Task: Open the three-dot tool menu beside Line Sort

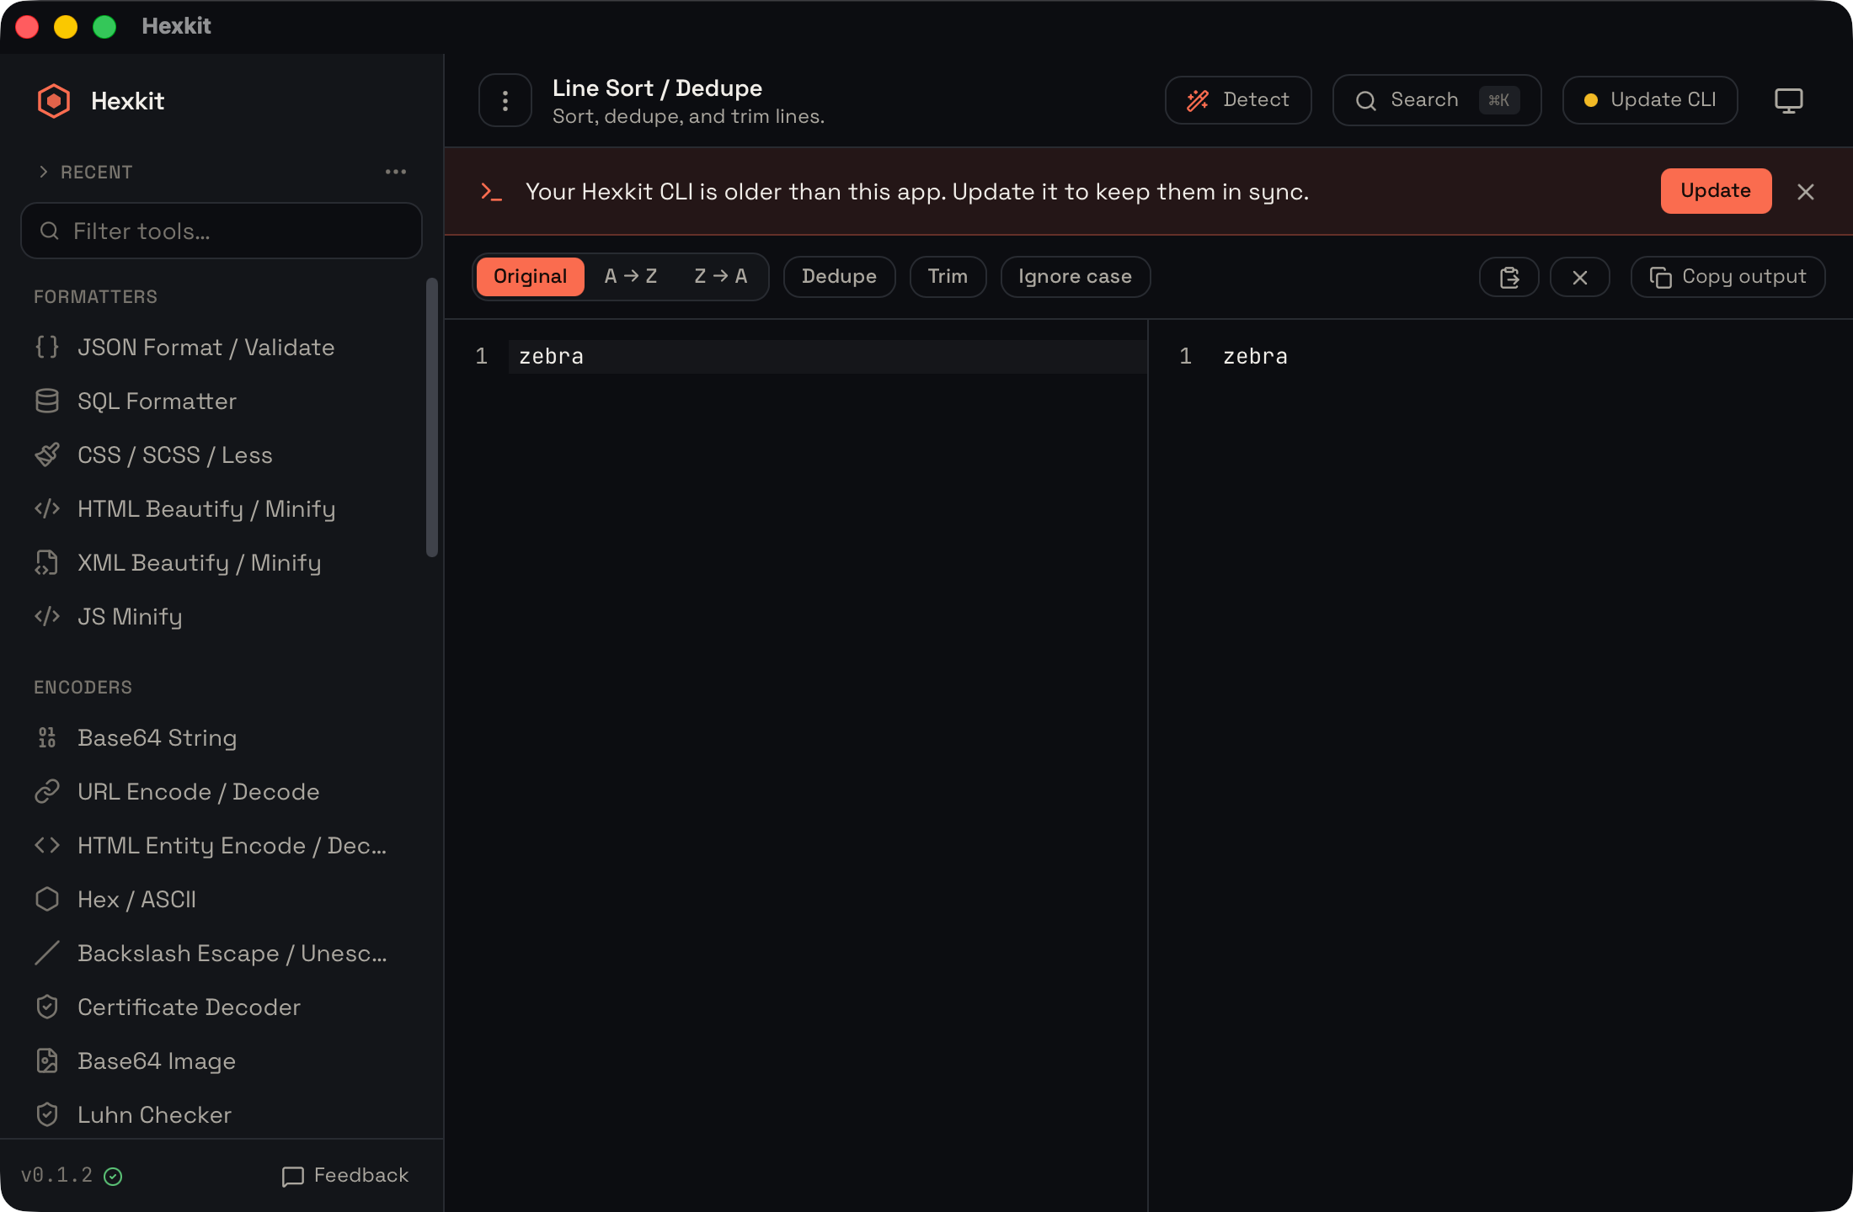Action: tap(505, 101)
